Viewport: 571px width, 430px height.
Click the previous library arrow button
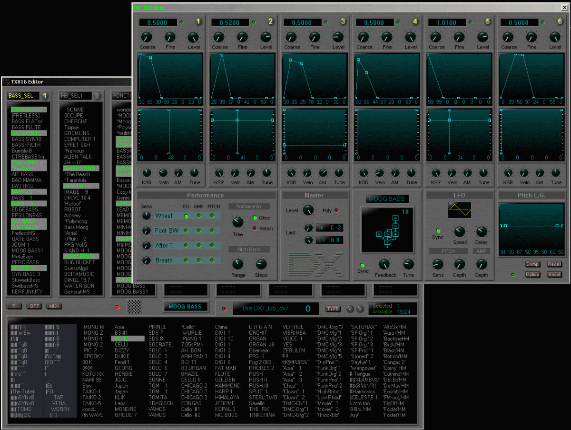point(350,309)
